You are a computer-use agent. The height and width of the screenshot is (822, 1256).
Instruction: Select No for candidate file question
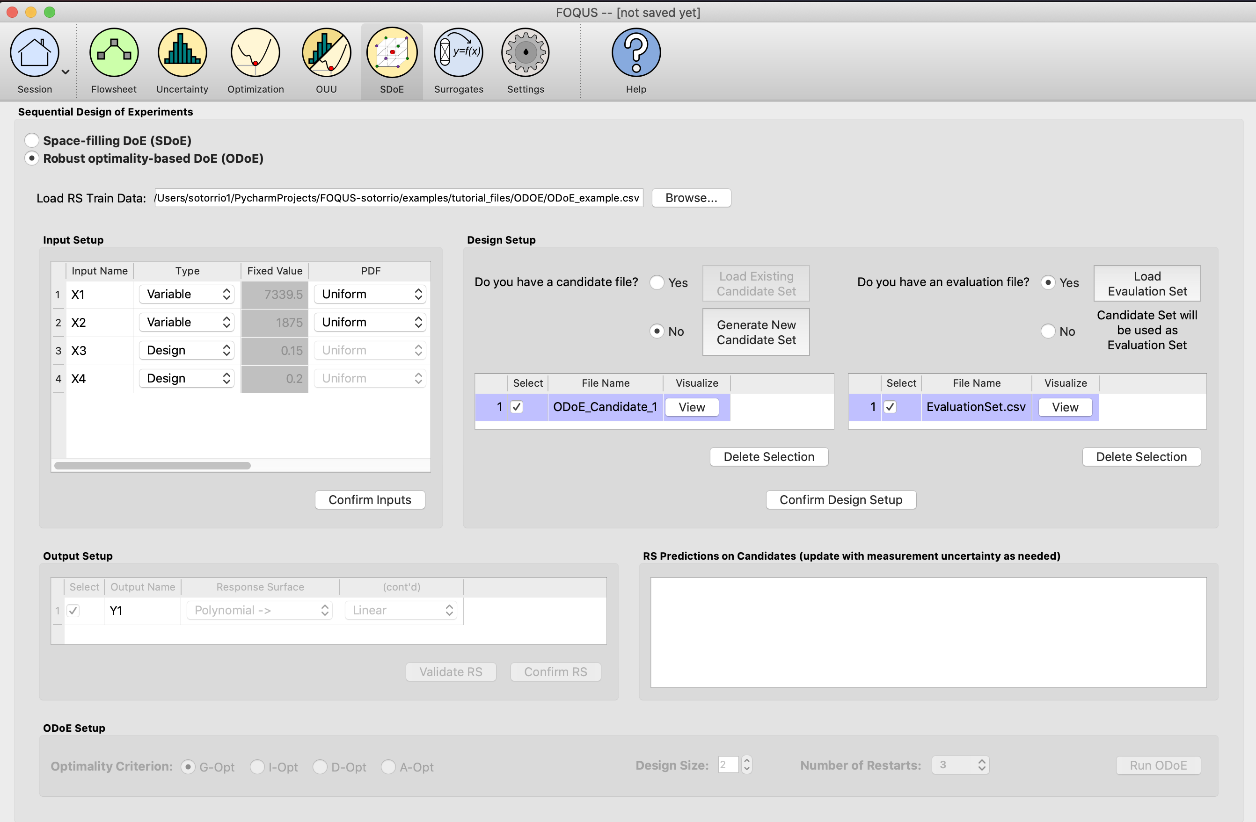(x=657, y=331)
